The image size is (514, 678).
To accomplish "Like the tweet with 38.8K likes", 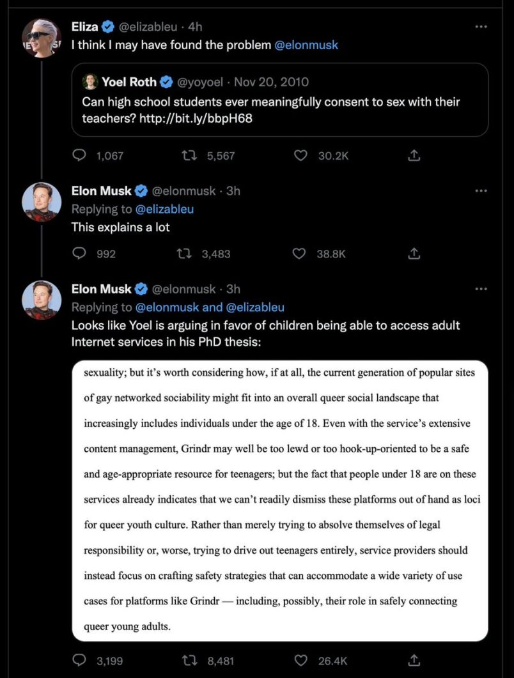I will pyautogui.click(x=299, y=254).
